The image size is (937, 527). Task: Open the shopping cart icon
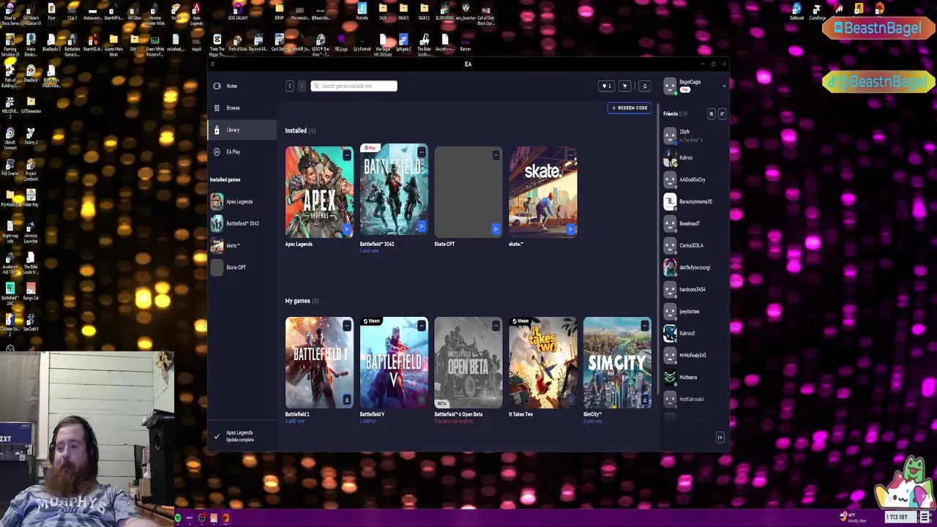[x=625, y=86]
